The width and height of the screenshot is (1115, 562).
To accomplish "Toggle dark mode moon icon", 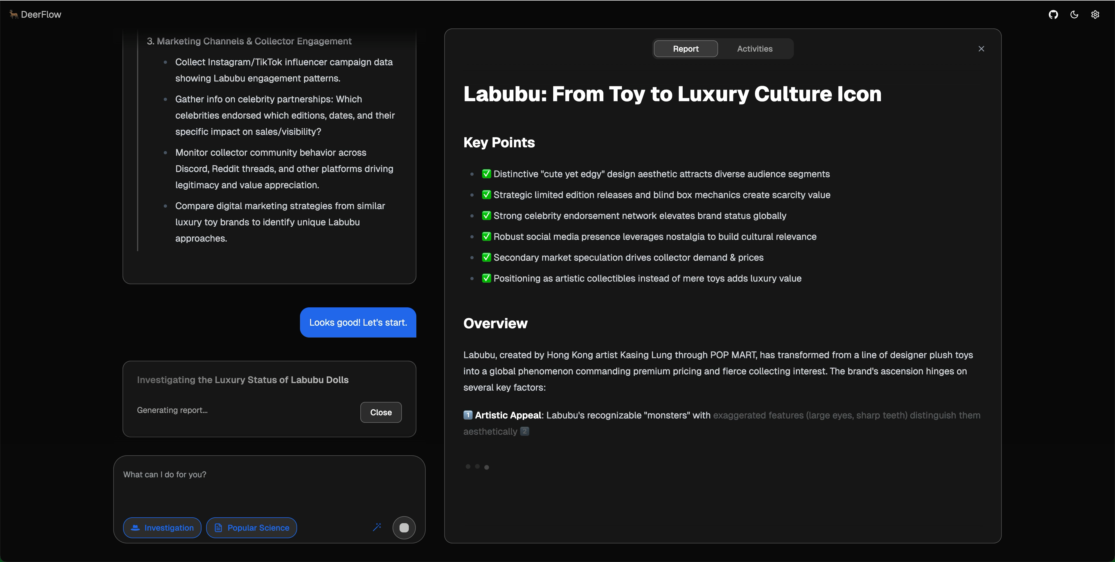I will [1074, 15].
